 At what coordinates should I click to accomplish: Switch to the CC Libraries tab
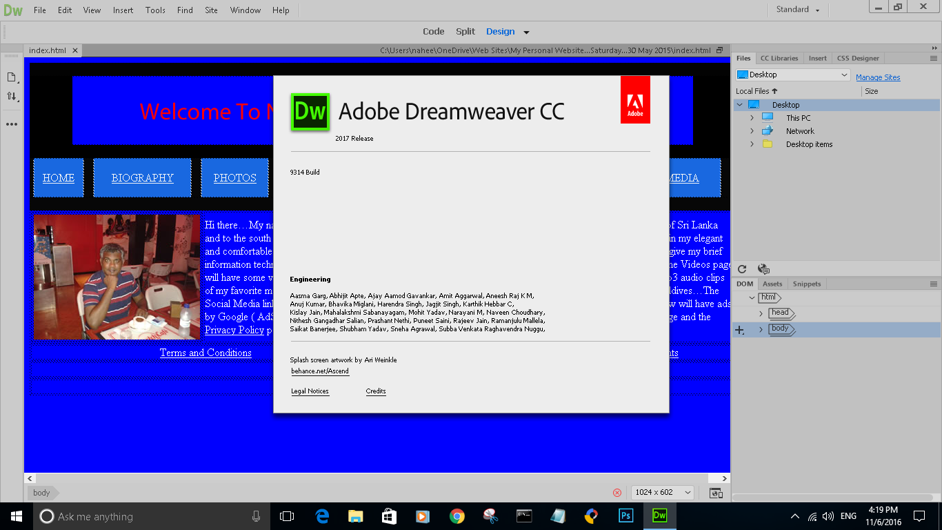click(779, 58)
